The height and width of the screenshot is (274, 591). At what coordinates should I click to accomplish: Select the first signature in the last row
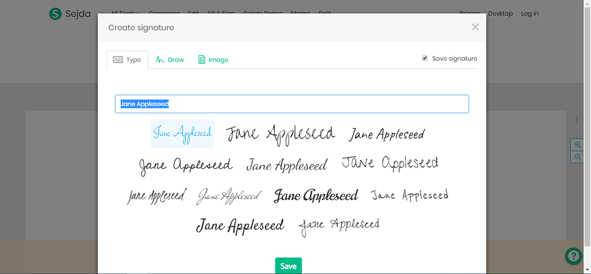[240, 225]
